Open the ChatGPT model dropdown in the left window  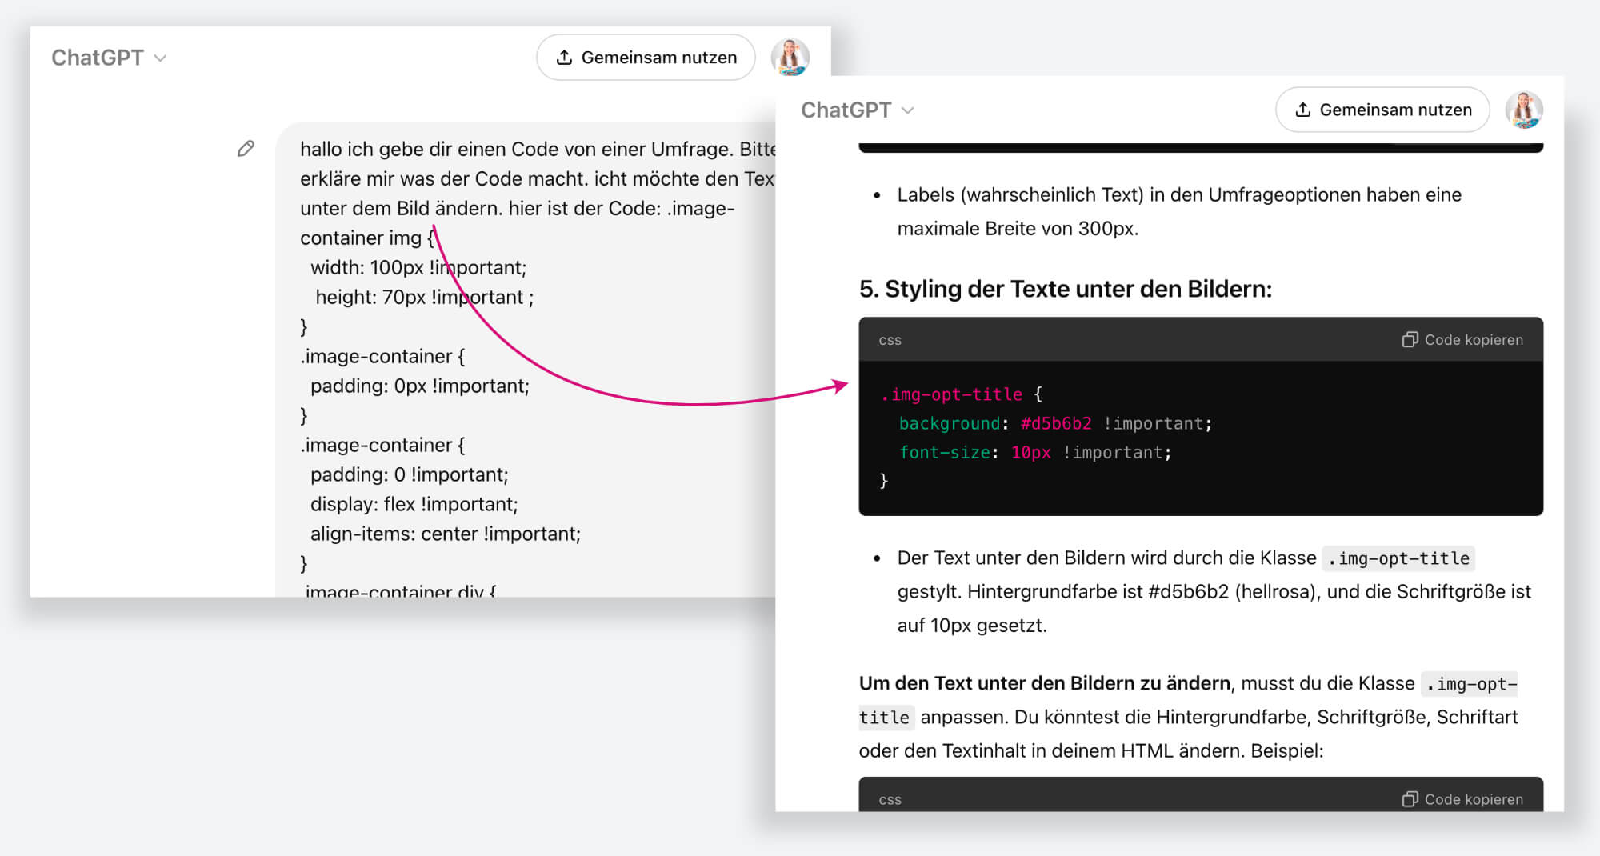click(x=109, y=58)
